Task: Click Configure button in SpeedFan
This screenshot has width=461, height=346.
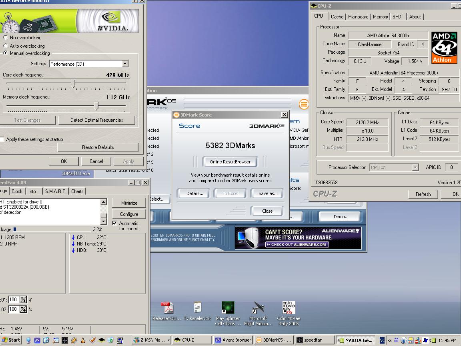Action: pyautogui.click(x=129, y=214)
